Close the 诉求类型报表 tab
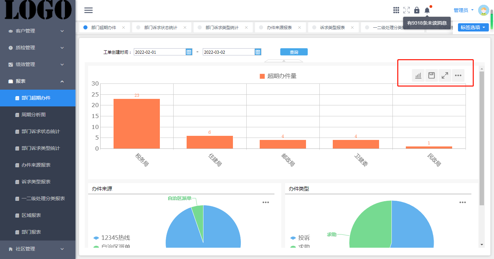This screenshot has height=259, width=494. pyautogui.click(x=353, y=27)
